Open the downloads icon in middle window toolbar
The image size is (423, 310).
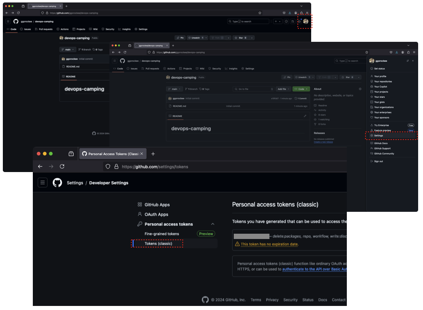(x=397, y=52)
